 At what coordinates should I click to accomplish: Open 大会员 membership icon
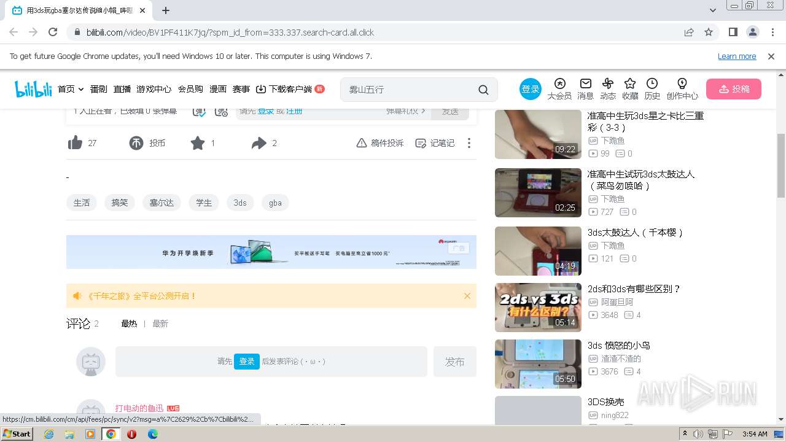click(x=559, y=89)
